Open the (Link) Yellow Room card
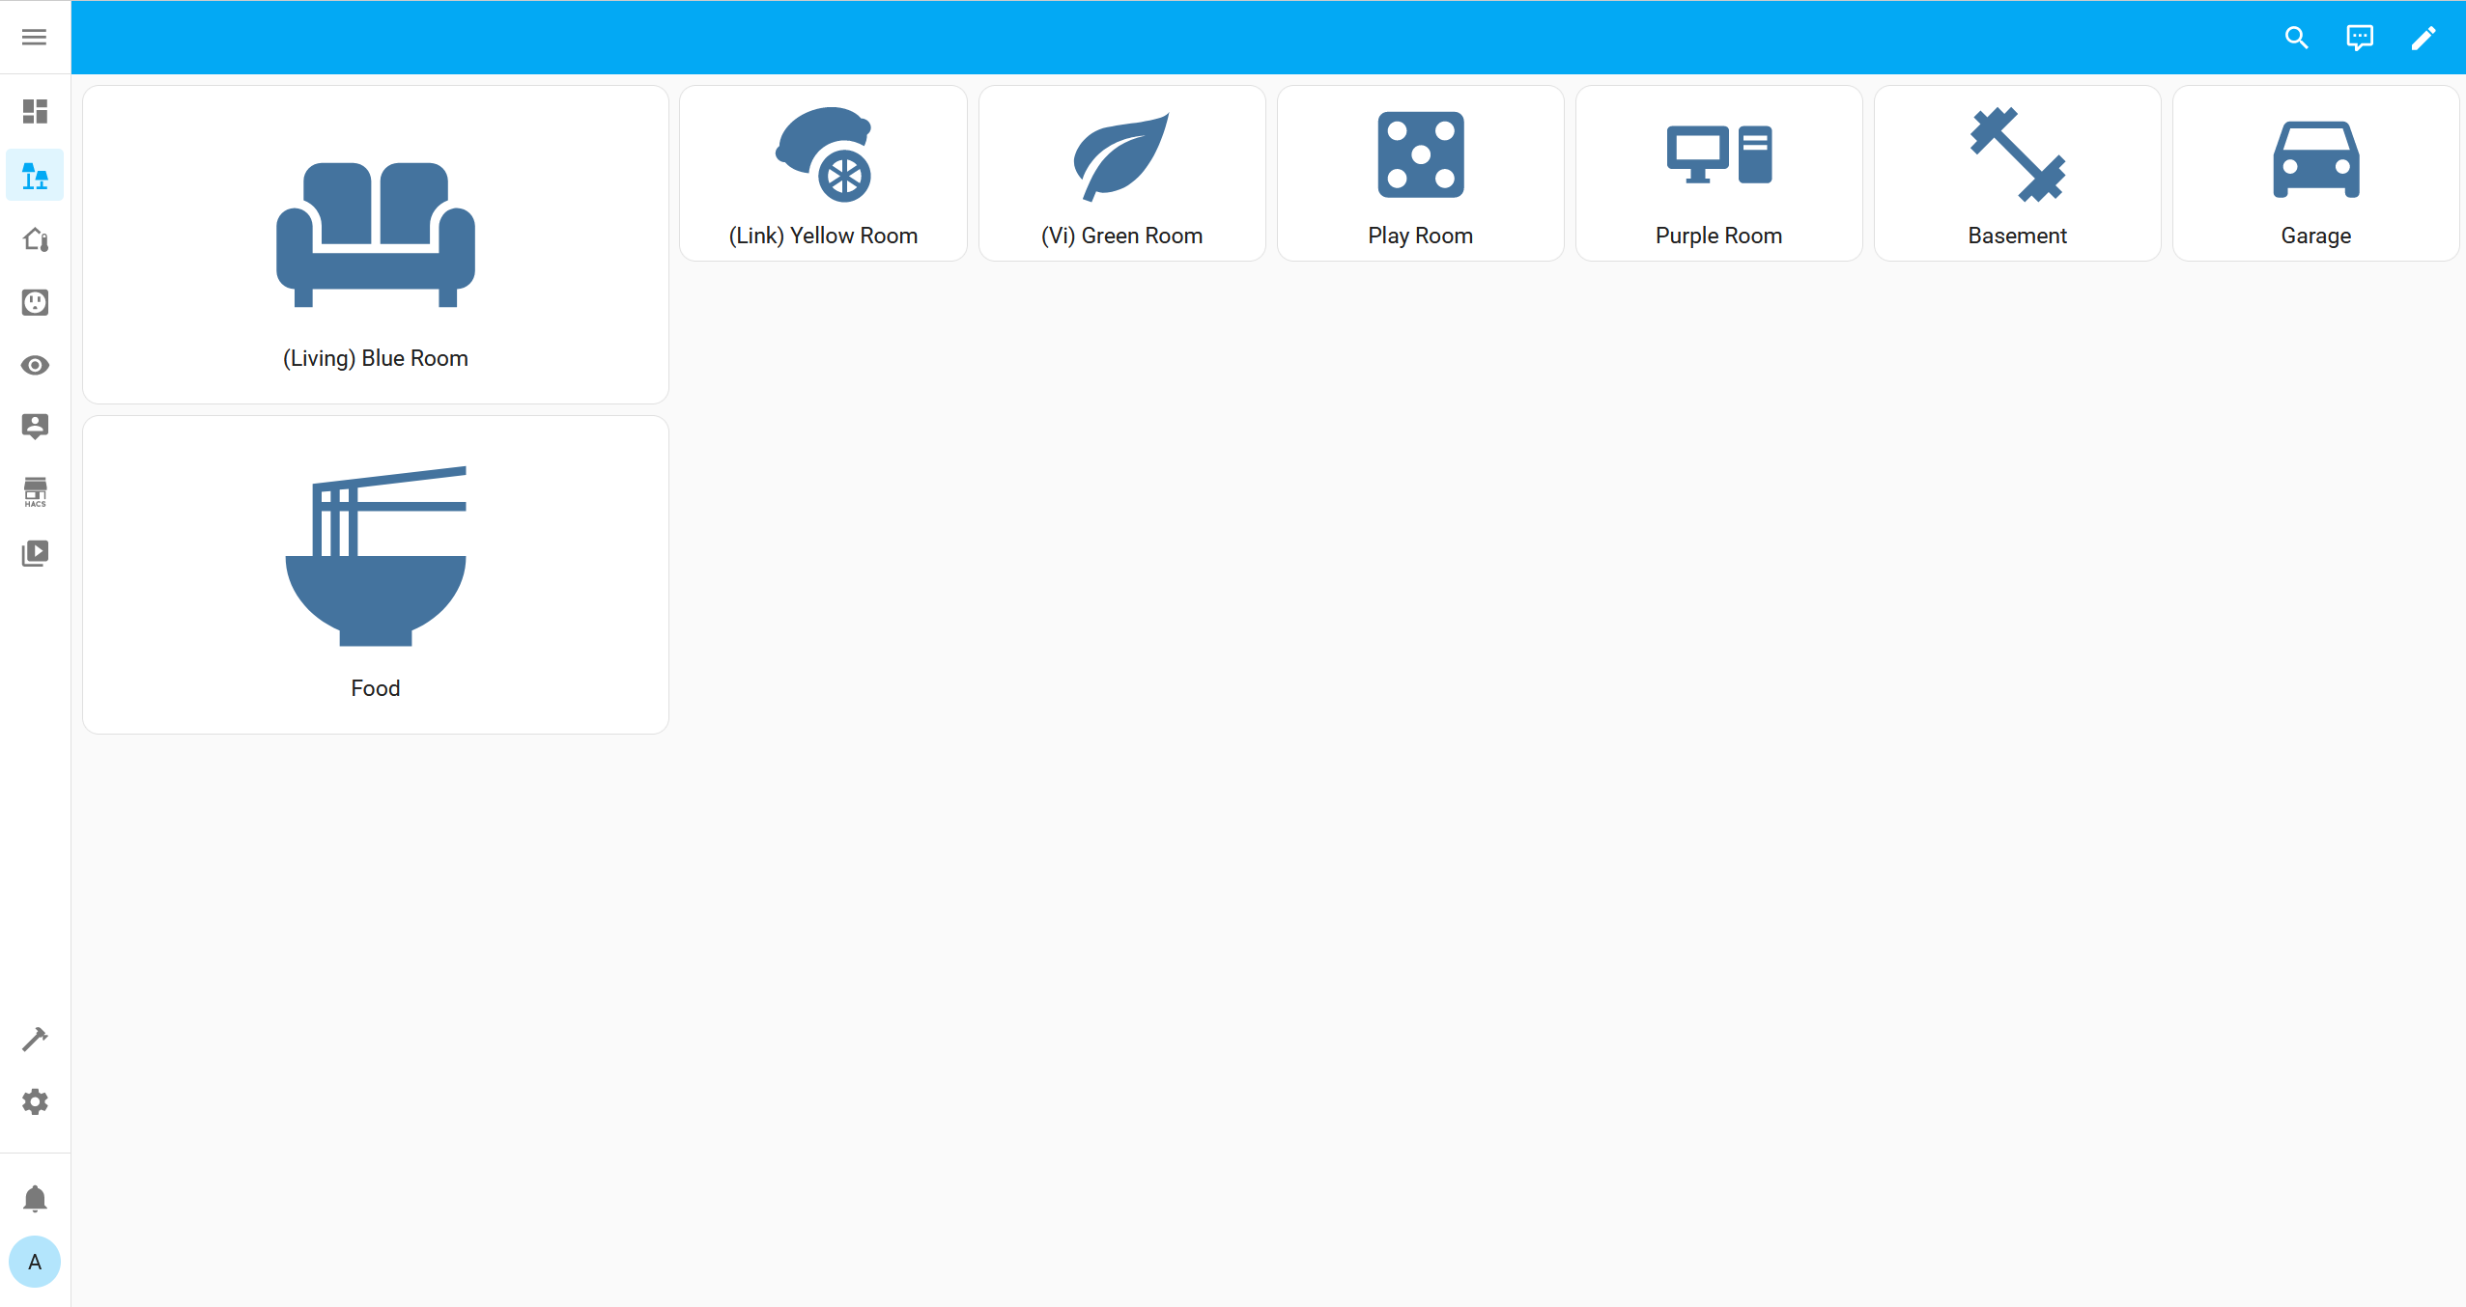The image size is (2466, 1307). click(x=823, y=174)
